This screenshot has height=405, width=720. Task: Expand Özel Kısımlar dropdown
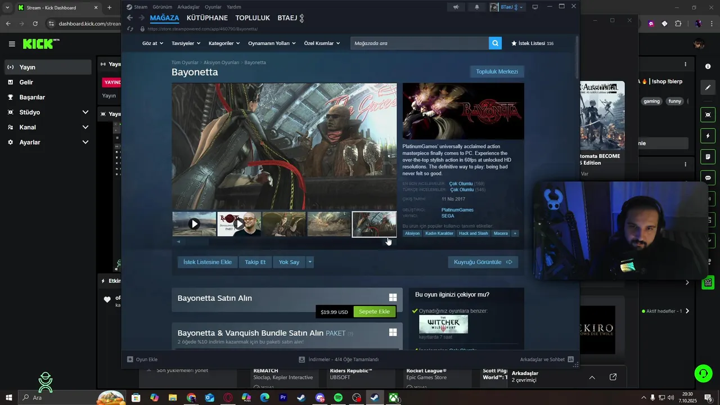[x=322, y=43]
